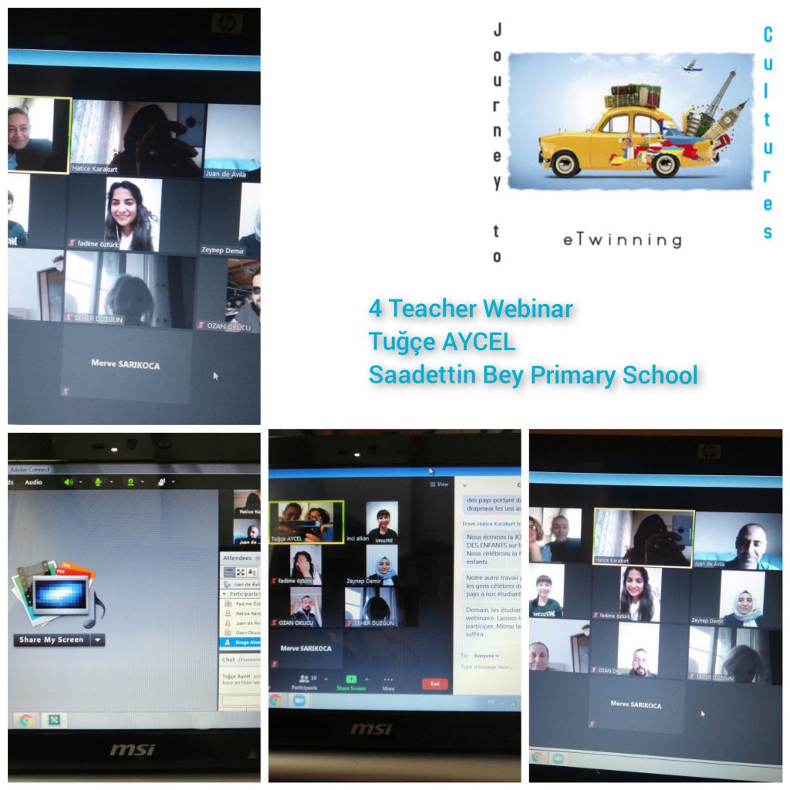Image resolution: width=790 pixels, height=790 pixels.
Task: Toggle the green microphone in Adobe Connect toolbar
Action: click(x=98, y=482)
